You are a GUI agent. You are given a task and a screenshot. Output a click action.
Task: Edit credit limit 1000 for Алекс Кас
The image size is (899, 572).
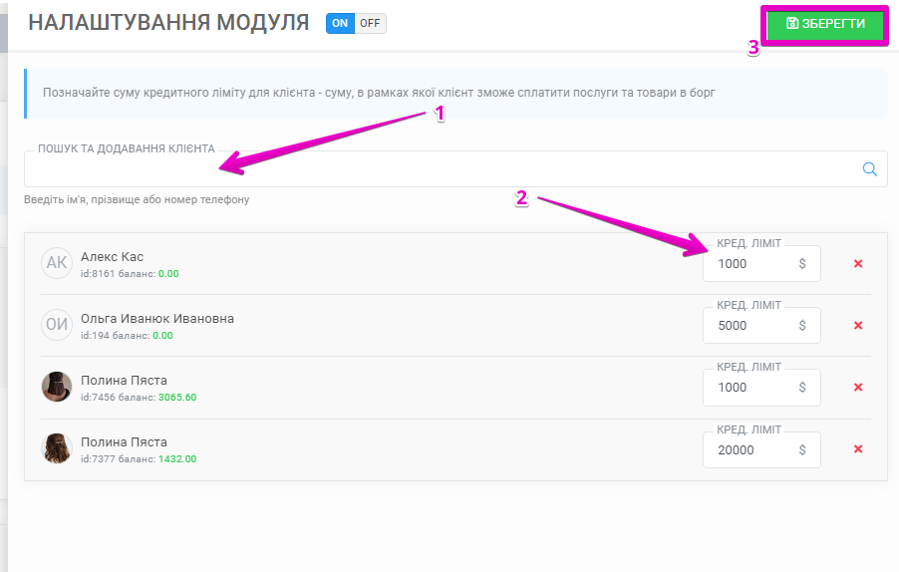pos(761,264)
